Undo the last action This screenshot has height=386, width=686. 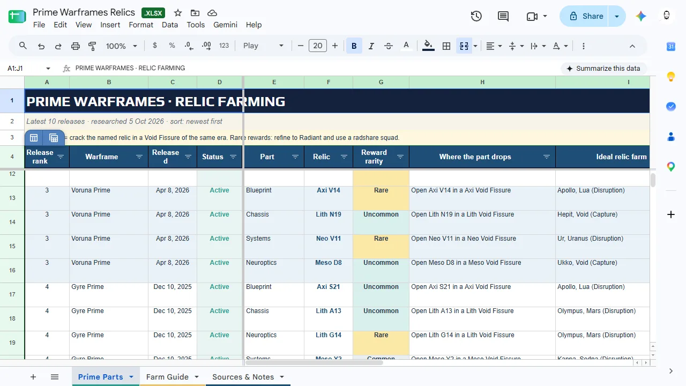(x=41, y=46)
